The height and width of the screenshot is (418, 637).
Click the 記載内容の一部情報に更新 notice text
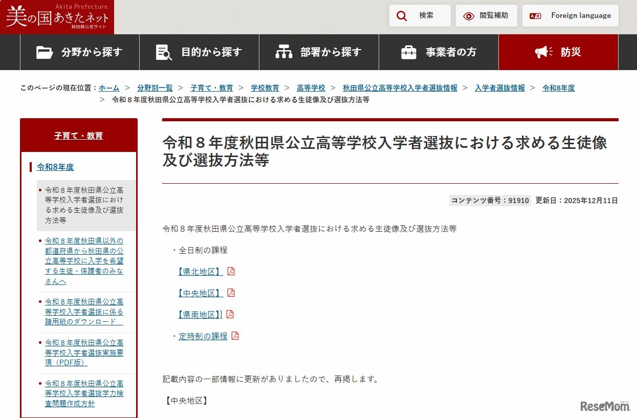pyautogui.click(x=271, y=379)
